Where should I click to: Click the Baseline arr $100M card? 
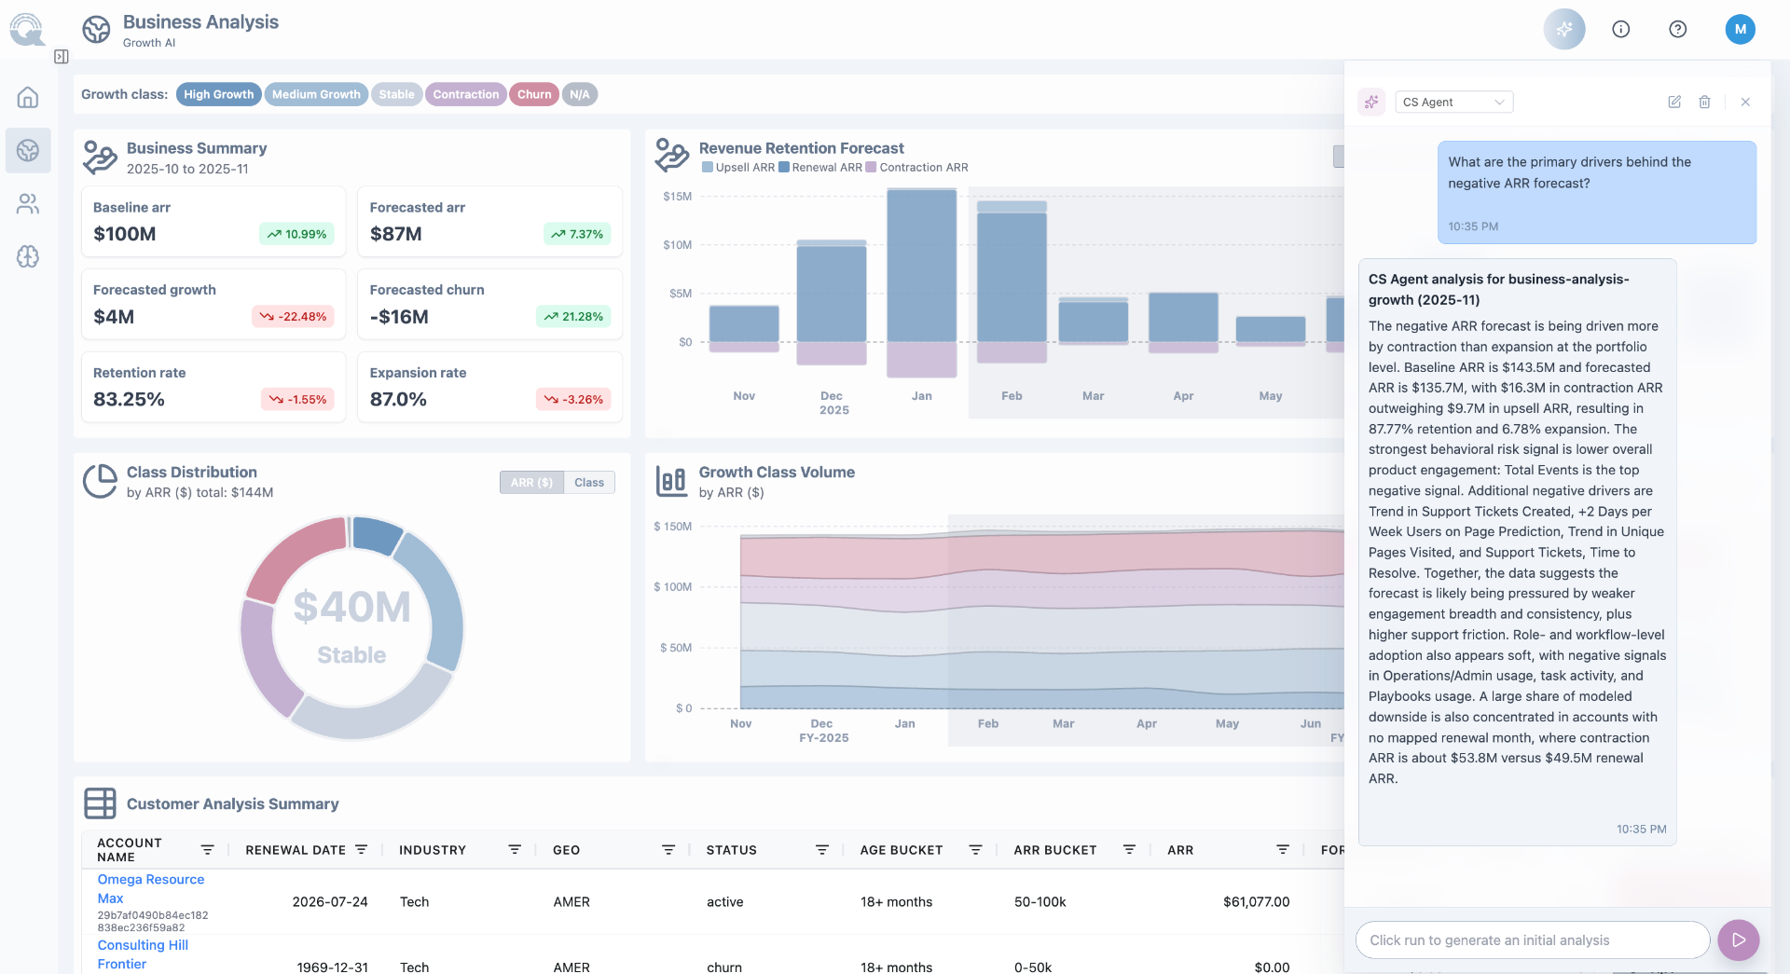point(213,222)
